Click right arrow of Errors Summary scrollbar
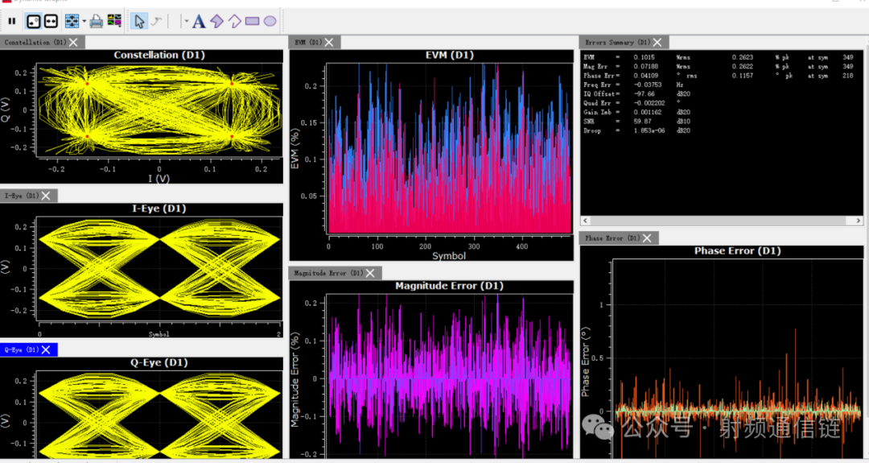This screenshot has width=869, height=463. (x=858, y=220)
